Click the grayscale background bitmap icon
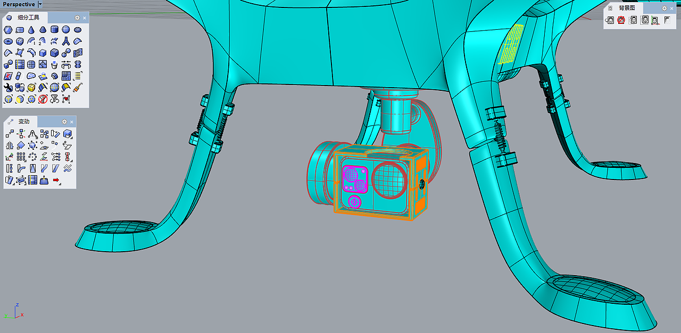This screenshot has width=681, height=333. tap(667, 20)
